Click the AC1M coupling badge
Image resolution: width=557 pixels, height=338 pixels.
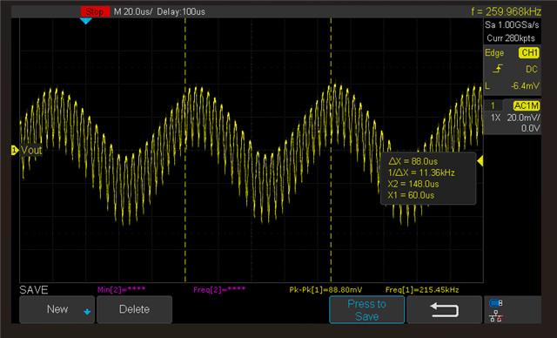tap(526, 105)
